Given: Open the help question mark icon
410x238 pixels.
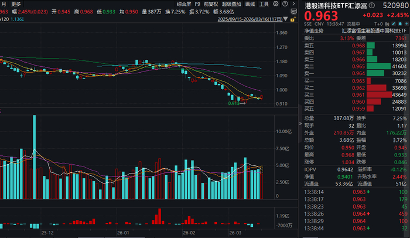Looking at the screenshot, I should [285, 4].
